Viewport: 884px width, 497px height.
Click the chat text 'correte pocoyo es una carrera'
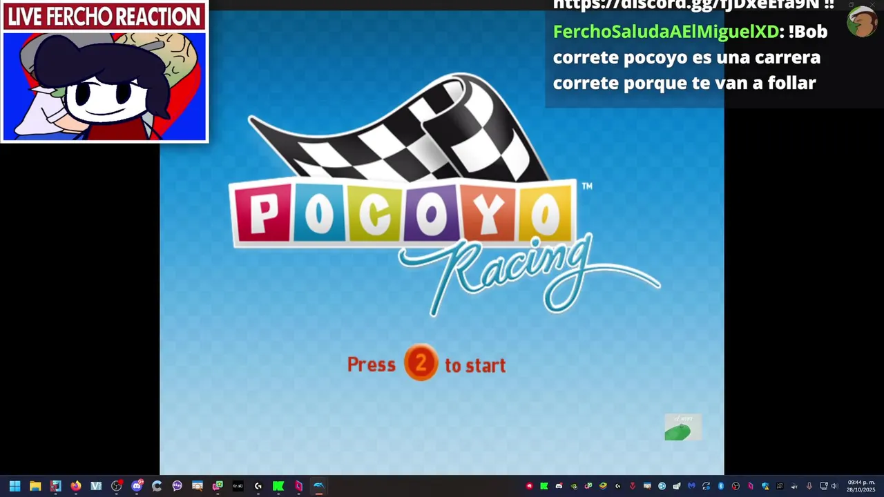coord(687,57)
